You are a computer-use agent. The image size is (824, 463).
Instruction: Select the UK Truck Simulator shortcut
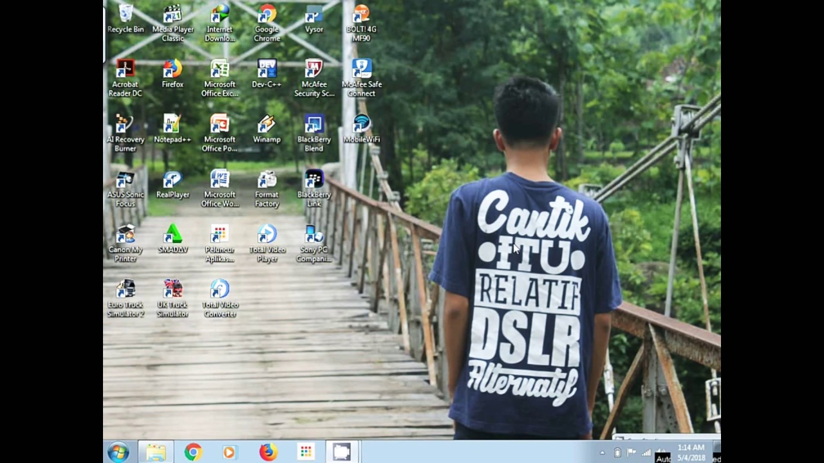173,298
